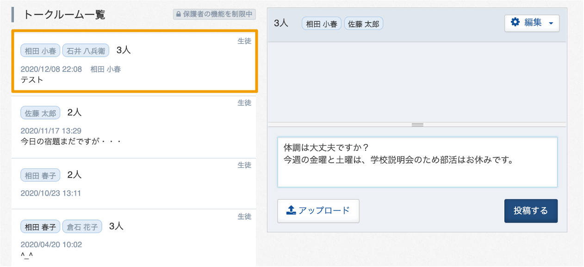Click the 相田 春子 tag in 2人 room
Screen dimensions: 584x267
tap(40, 175)
